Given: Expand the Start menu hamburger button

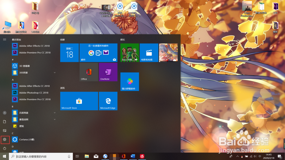Looking at the screenshot, I should 5,40.
